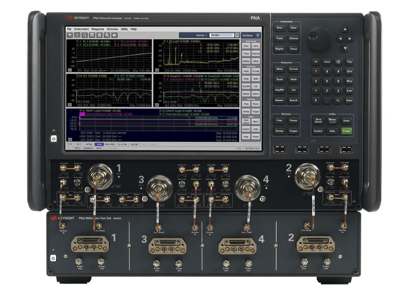This screenshot has height=303, width=404.
Task: Push the front-panel Enter key
Action: pos(349,101)
